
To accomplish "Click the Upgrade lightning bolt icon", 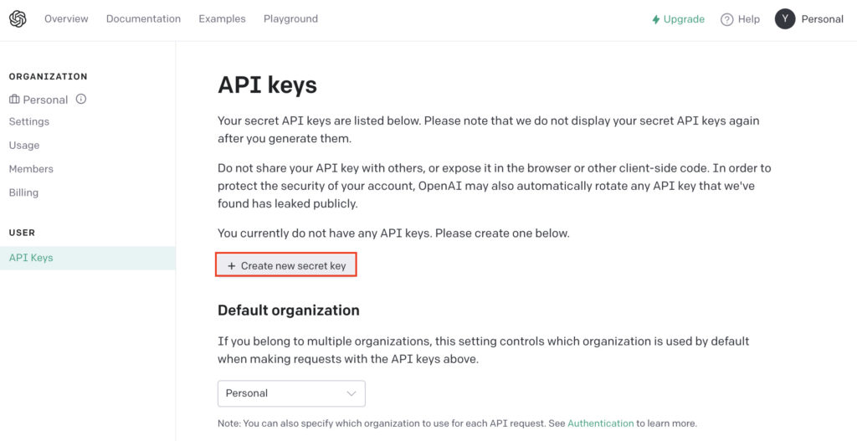I will click(x=656, y=20).
